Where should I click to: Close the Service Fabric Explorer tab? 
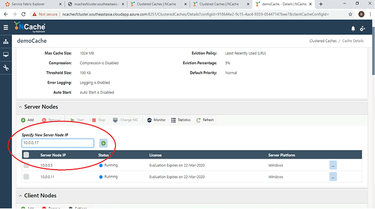click(60, 4)
